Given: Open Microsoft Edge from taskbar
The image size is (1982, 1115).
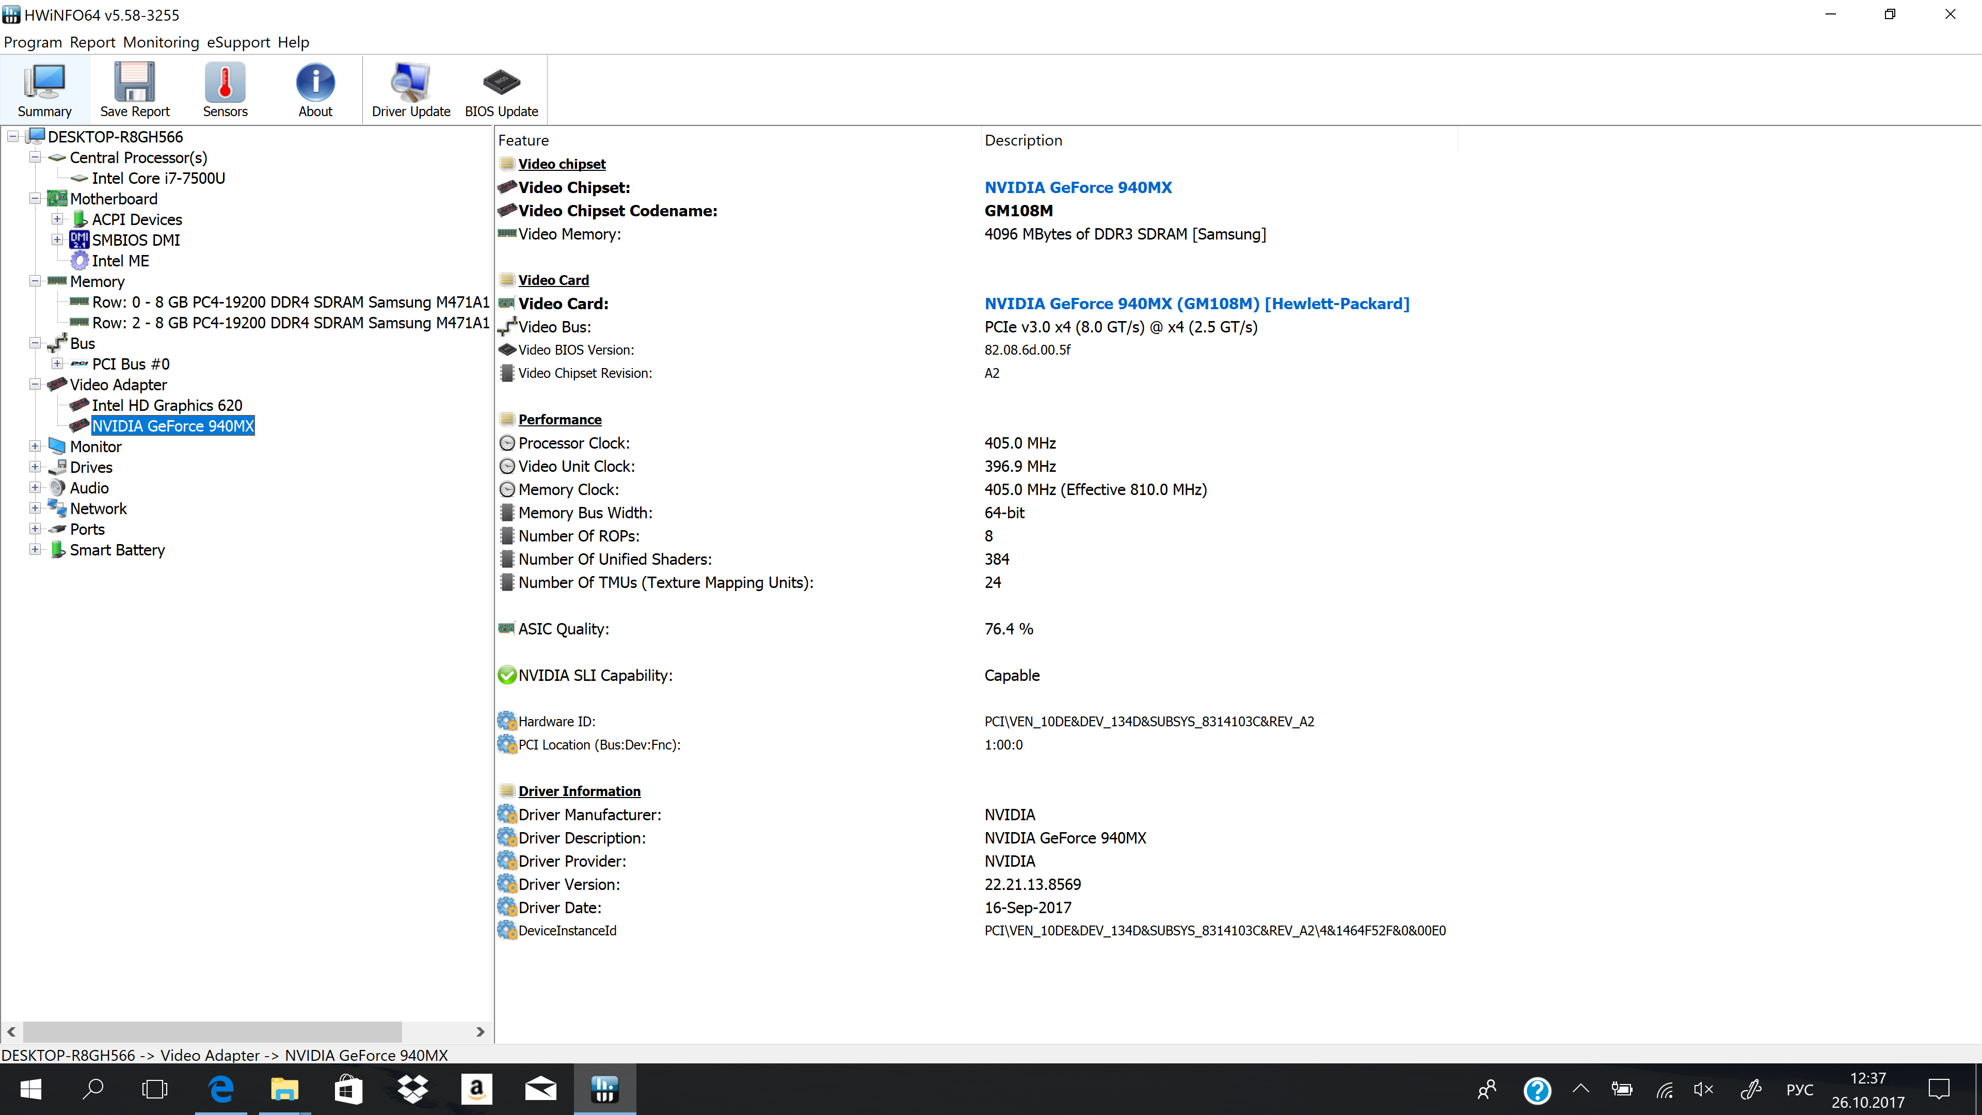Looking at the screenshot, I should (221, 1089).
